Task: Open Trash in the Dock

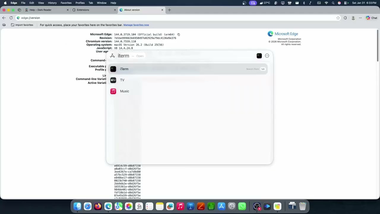Action: pos(303,206)
